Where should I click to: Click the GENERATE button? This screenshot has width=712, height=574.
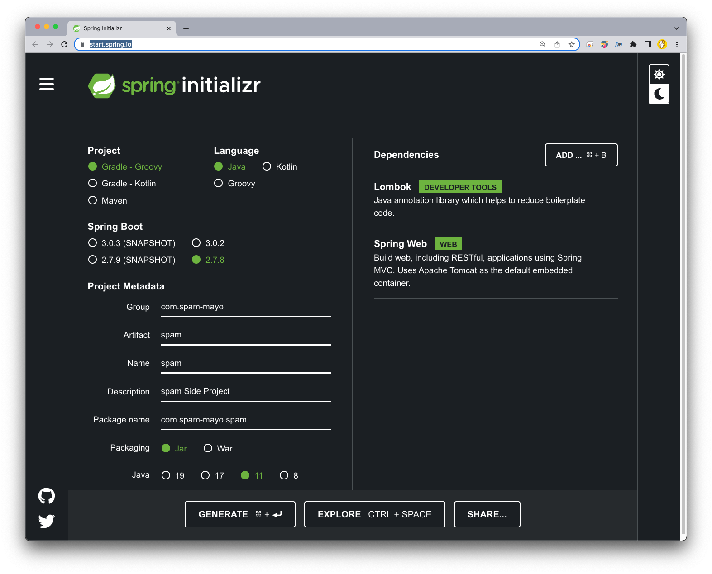(x=240, y=514)
